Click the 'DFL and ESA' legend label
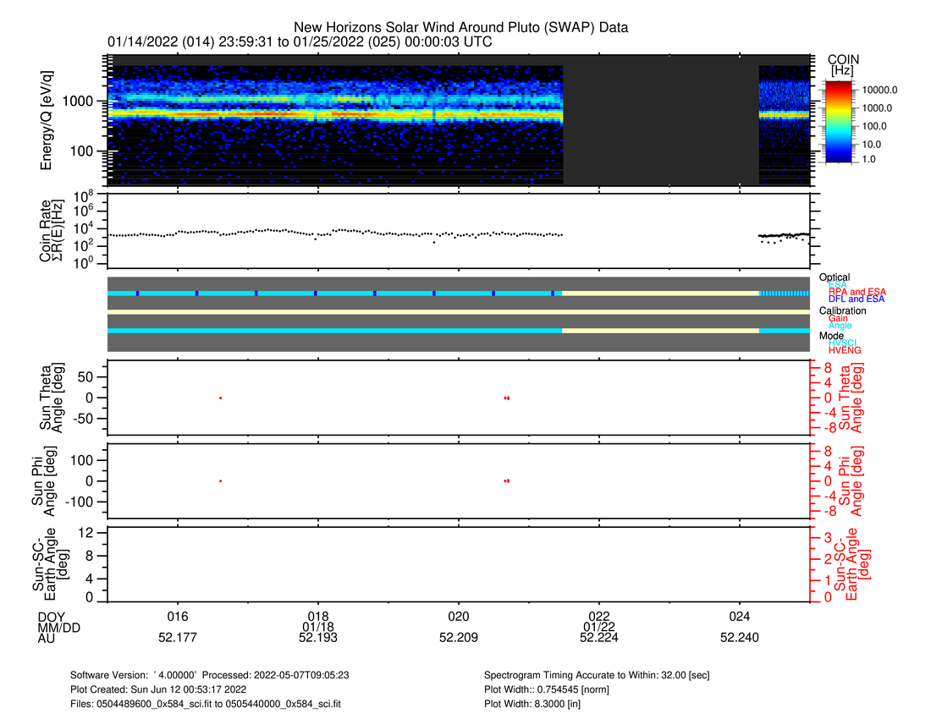 pyautogui.click(x=857, y=299)
